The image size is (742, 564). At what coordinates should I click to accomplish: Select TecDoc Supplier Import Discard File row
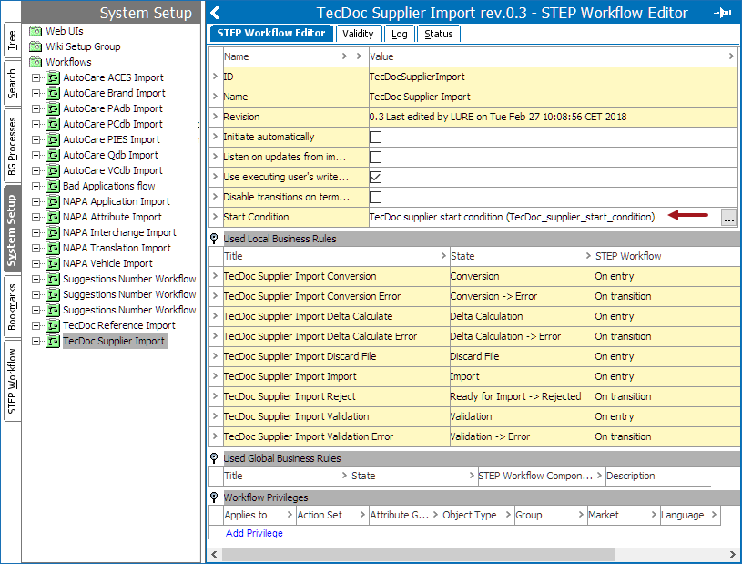tap(473, 356)
